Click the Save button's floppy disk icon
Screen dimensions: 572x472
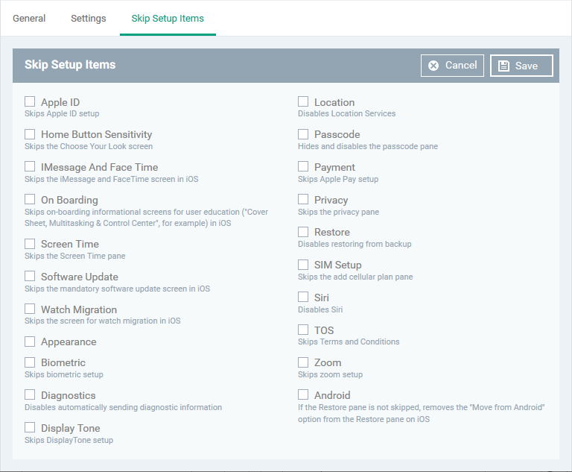pos(503,66)
